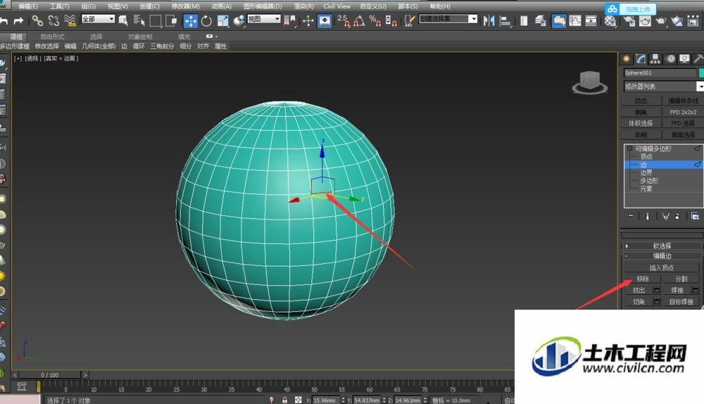Image resolution: width=704 pixels, height=404 pixels.
Task: Click the Sphere001 object color swatch
Action: 701,72
